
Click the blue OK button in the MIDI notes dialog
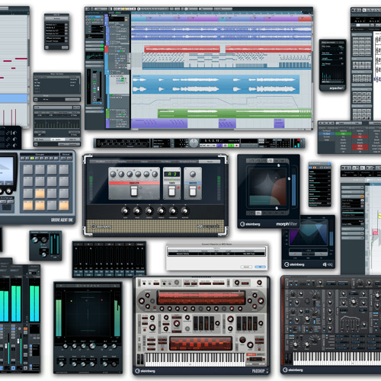(x=260, y=267)
